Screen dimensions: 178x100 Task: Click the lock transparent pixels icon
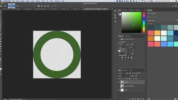point(121,79)
